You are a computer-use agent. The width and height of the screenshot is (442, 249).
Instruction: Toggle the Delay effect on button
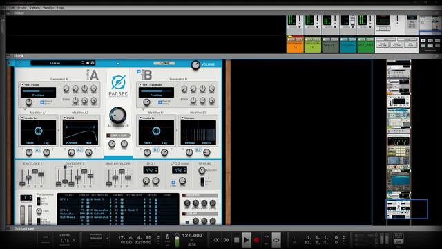184,214
